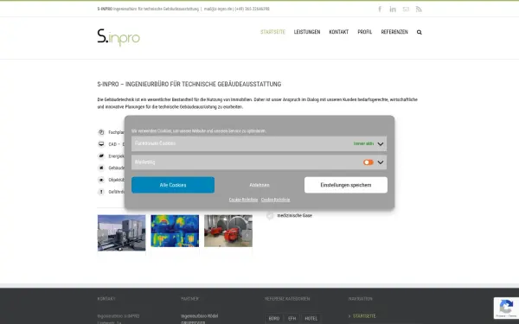Click the EFH category tag in footer
519x324 pixels.
(x=292, y=318)
